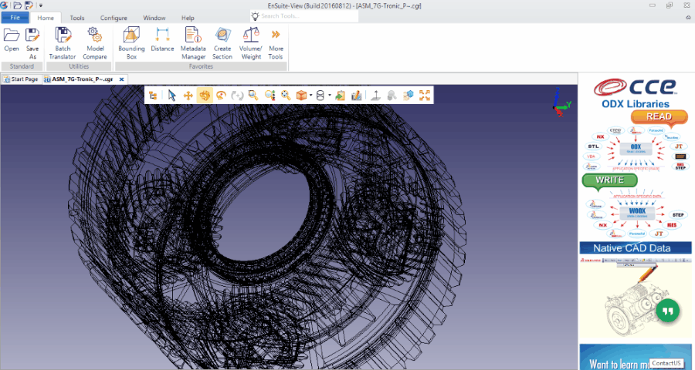The width and height of the screenshot is (695, 370).
Task: Activate the Pan tool with four arrows
Action: click(x=188, y=96)
